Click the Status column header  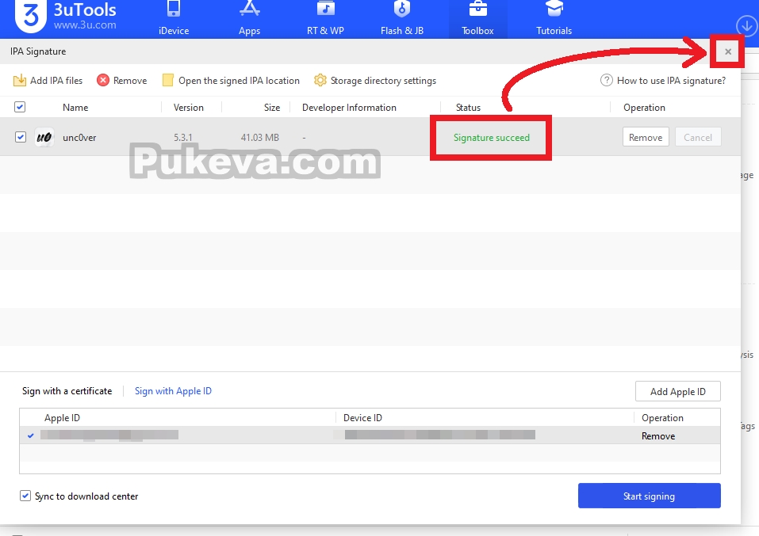click(x=468, y=108)
